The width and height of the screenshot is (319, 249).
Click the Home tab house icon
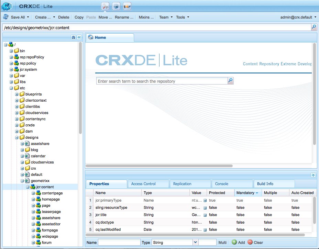pyautogui.click(x=91, y=37)
